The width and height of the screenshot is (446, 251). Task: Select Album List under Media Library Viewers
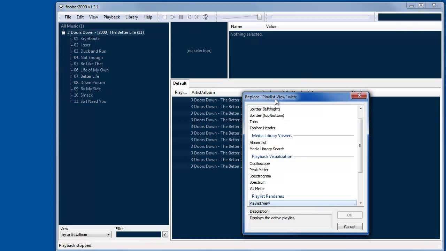(258, 143)
